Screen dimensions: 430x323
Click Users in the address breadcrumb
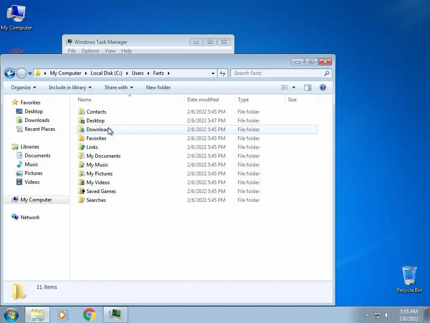[x=138, y=73]
